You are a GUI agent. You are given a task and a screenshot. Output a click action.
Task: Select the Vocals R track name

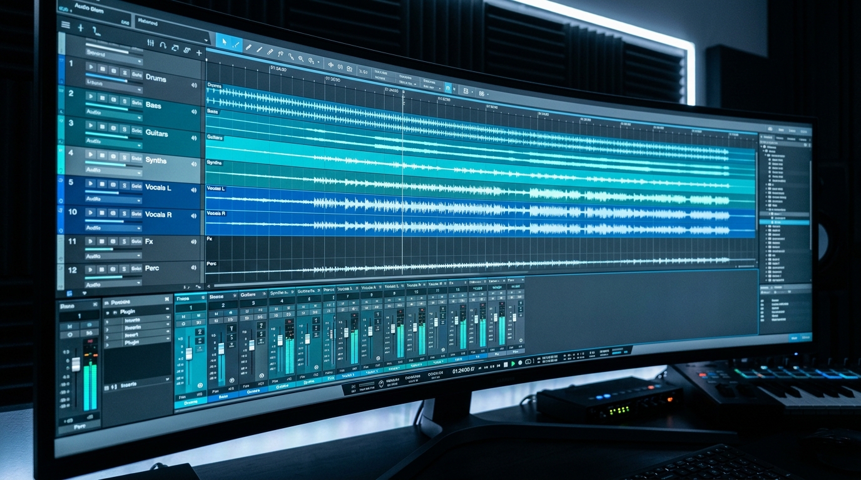click(x=159, y=214)
